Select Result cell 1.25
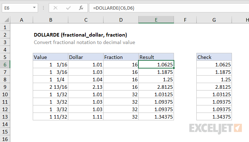The height and width of the screenshot is (142, 249). [x=156, y=80]
